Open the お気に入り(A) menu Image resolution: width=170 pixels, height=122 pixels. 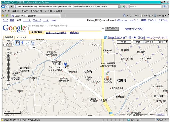(36, 11)
